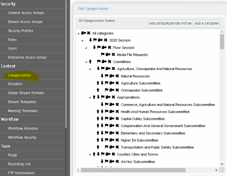Move Transportation and Public Safety Subcommittee up
Image resolution: width=227 pixels, height=176 pixels.
click(98, 147)
